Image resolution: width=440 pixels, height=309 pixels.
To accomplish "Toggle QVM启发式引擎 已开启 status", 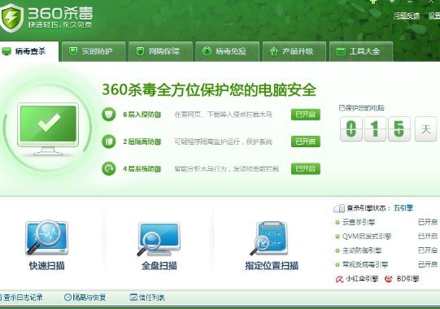I will 428,236.
